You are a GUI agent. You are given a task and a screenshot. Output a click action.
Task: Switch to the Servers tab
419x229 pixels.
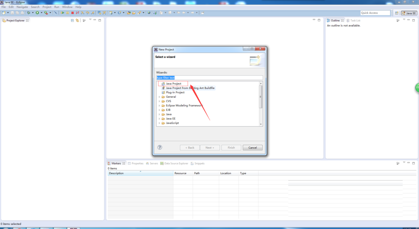click(152, 164)
